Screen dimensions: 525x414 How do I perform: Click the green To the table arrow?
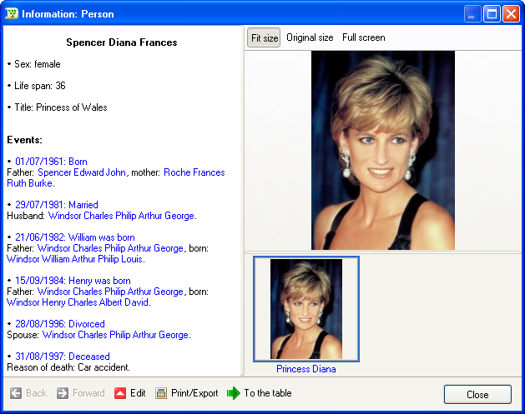pyautogui.click(x=234, y=393)
